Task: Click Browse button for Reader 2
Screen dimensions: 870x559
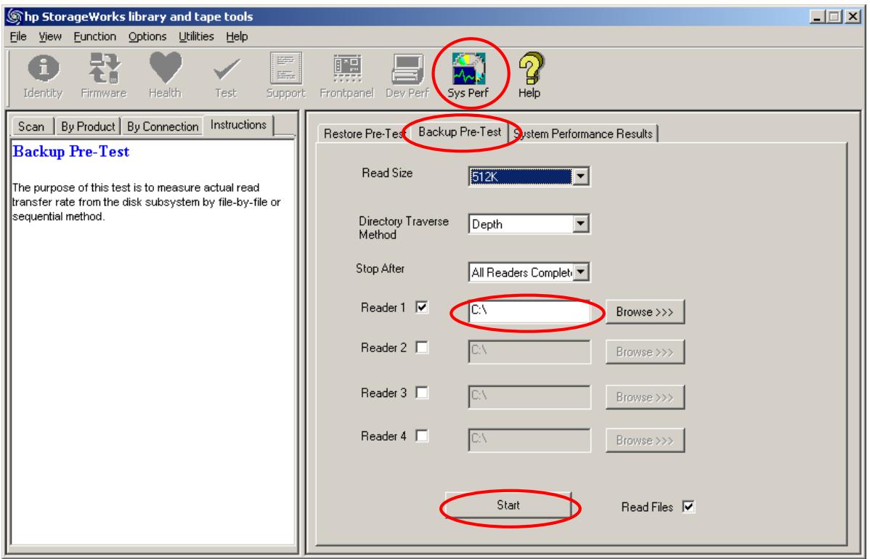Action: point(645,352)
